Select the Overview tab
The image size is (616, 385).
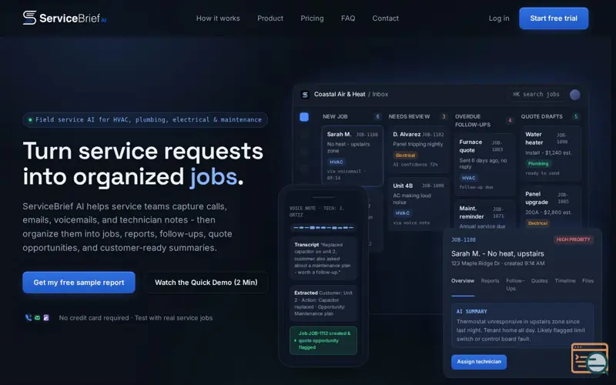click(x=463, y=281)
